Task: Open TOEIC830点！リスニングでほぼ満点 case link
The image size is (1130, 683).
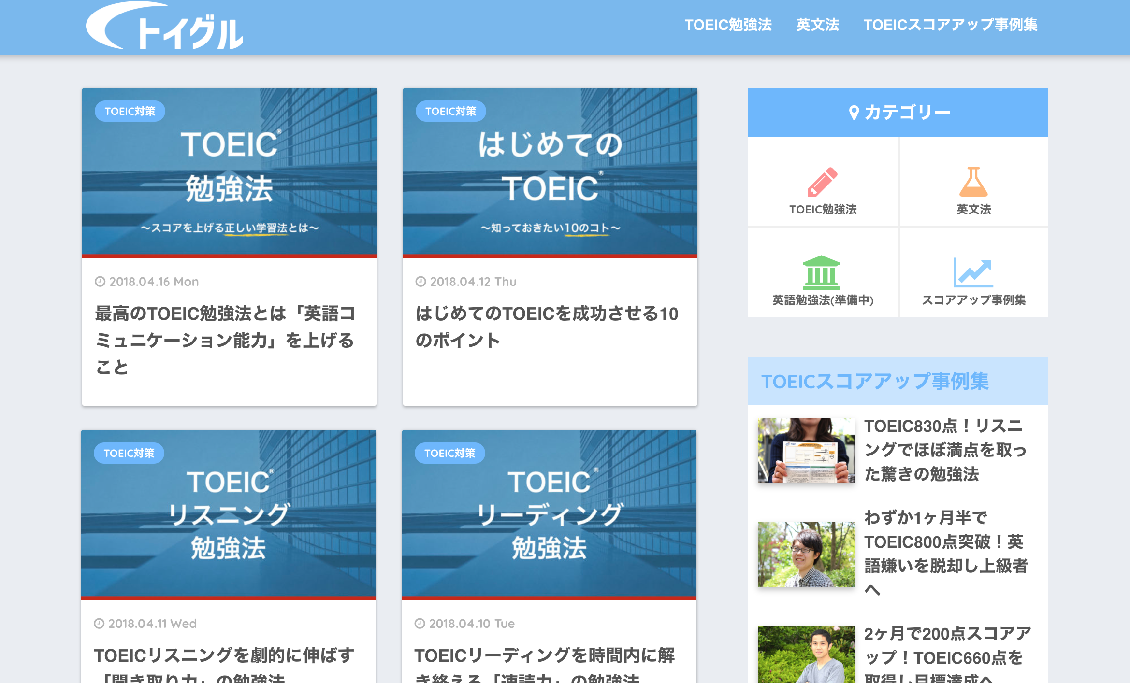Action: coord(945,450)
